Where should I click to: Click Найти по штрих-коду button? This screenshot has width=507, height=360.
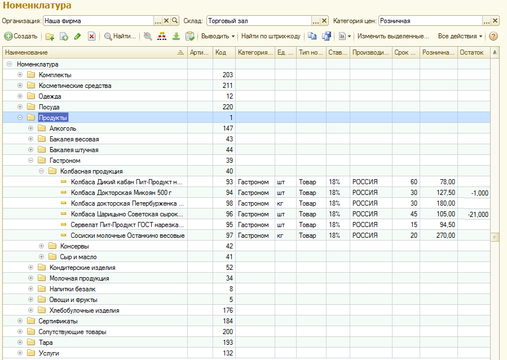271,36
